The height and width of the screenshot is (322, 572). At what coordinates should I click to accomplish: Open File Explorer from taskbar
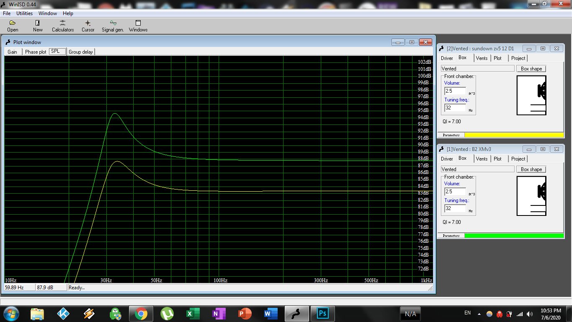37,314
